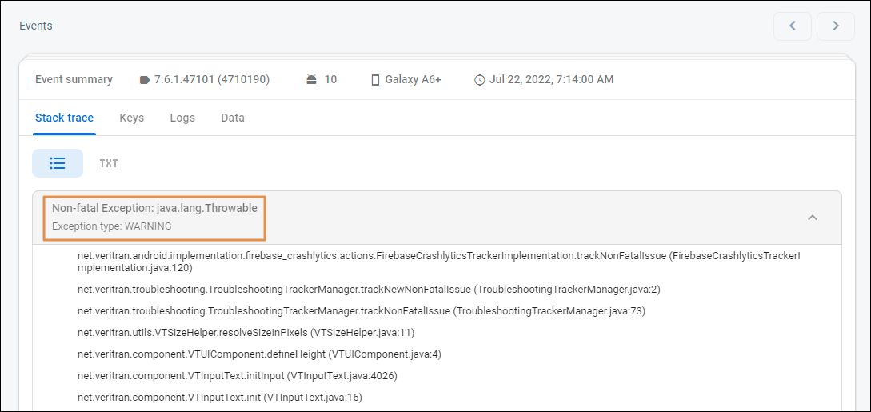The image size is (871, 412).
Task: Switch stack trace to TXT view
Action: [x=109, y=163]
